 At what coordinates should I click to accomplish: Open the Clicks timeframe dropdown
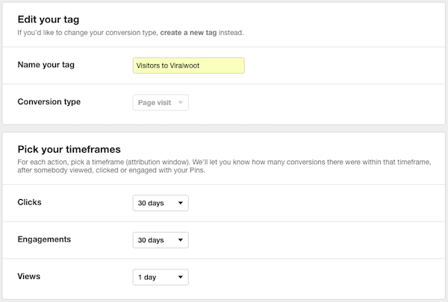pyautogui.click(x=161, y=203)
